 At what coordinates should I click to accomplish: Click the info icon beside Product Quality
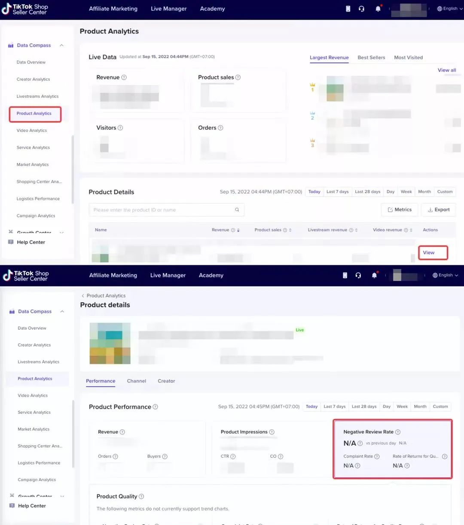click(x=141, y=497)
